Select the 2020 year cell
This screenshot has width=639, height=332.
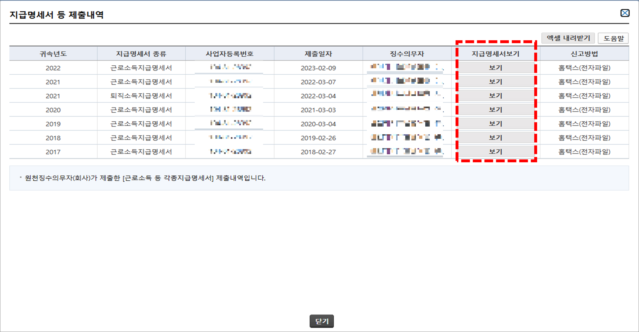pyautogui.click(x=53, y=110)
